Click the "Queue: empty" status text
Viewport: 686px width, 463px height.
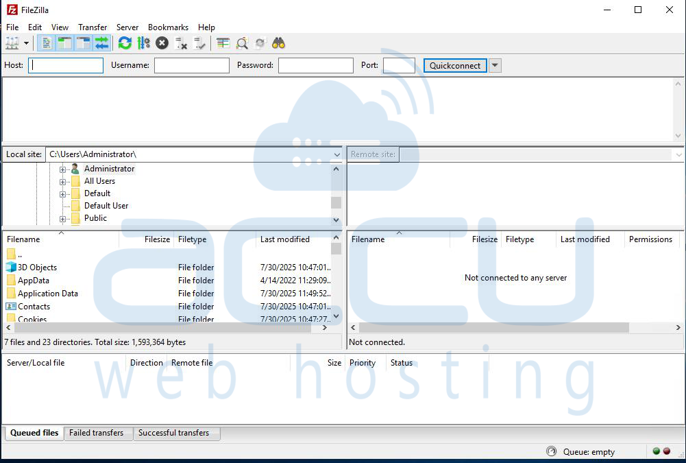pyautogui.click(x=589, y=451)
